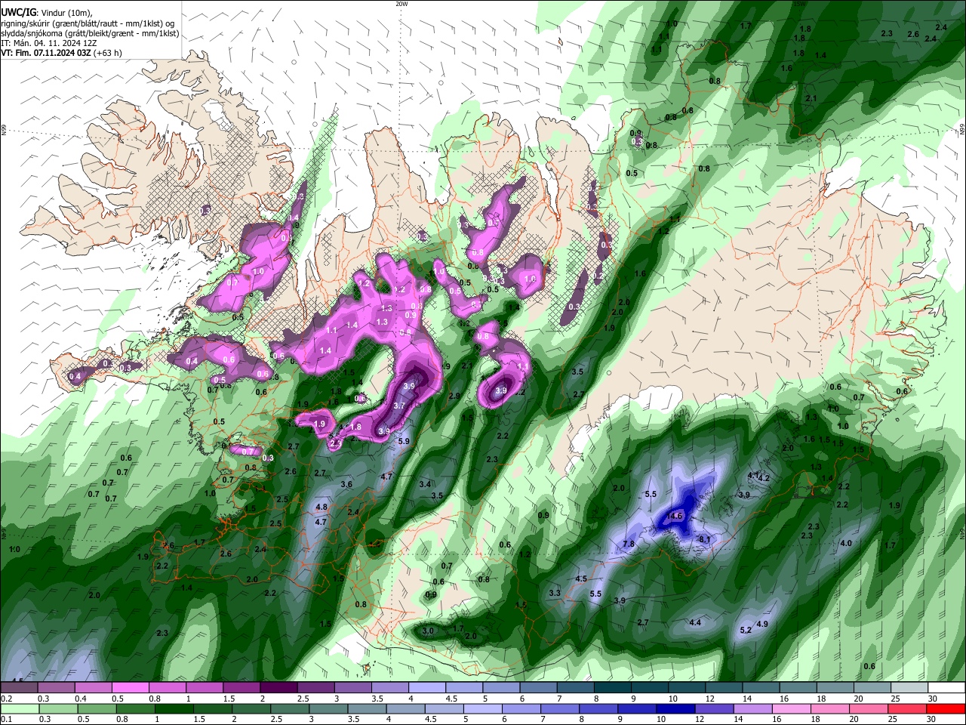
Task: Click the 4.0 value on the map
Action: click(846, 543)
